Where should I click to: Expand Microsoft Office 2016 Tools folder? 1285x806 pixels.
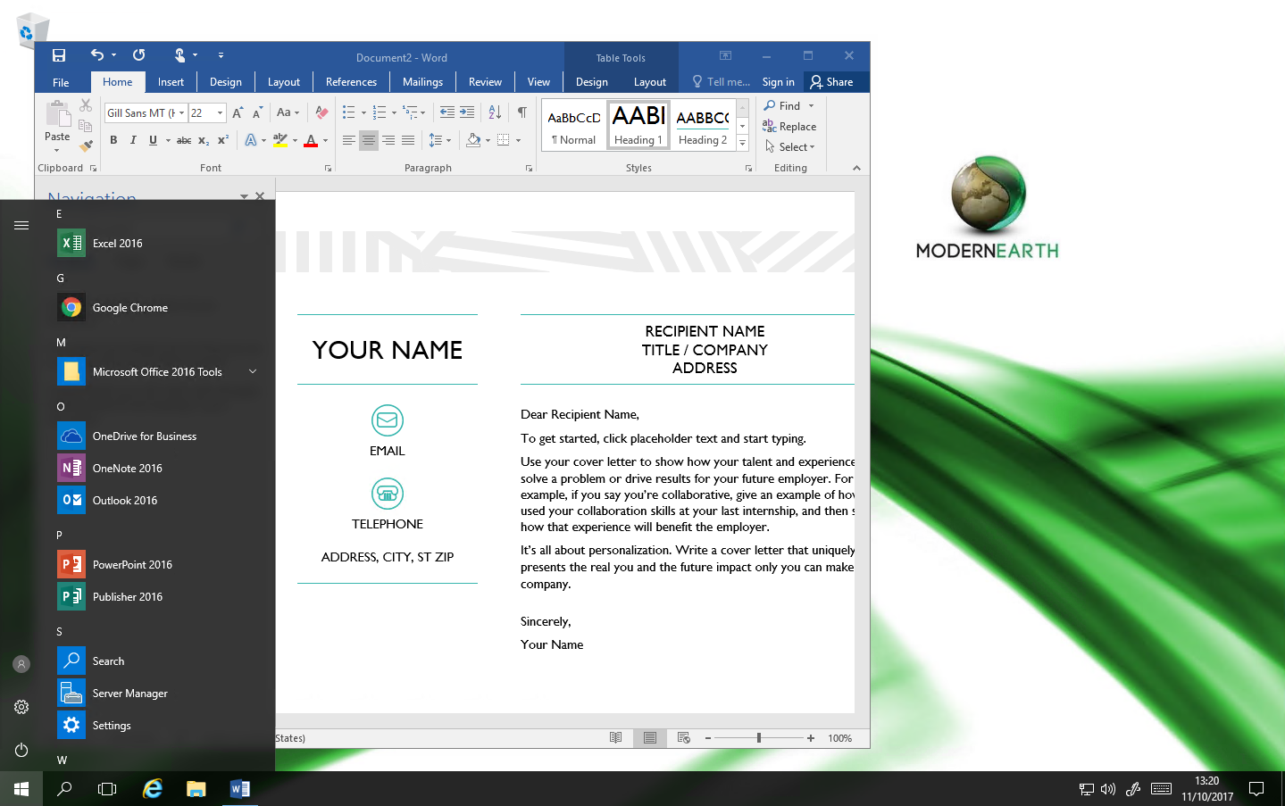(x=157, y=371)
